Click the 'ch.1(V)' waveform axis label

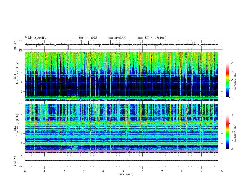point(15,45)
